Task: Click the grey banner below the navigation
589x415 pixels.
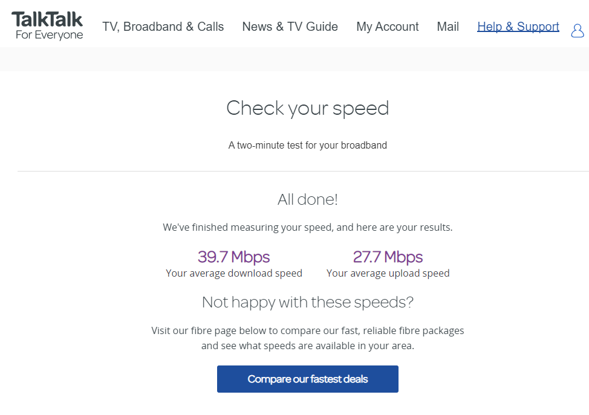Action: point(294,59)
